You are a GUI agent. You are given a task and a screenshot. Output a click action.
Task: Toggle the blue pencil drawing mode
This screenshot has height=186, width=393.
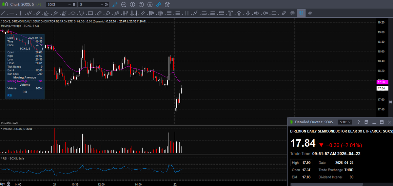115,4
